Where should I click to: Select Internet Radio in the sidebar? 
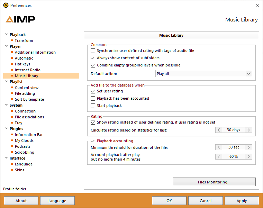tap(27, 70)
